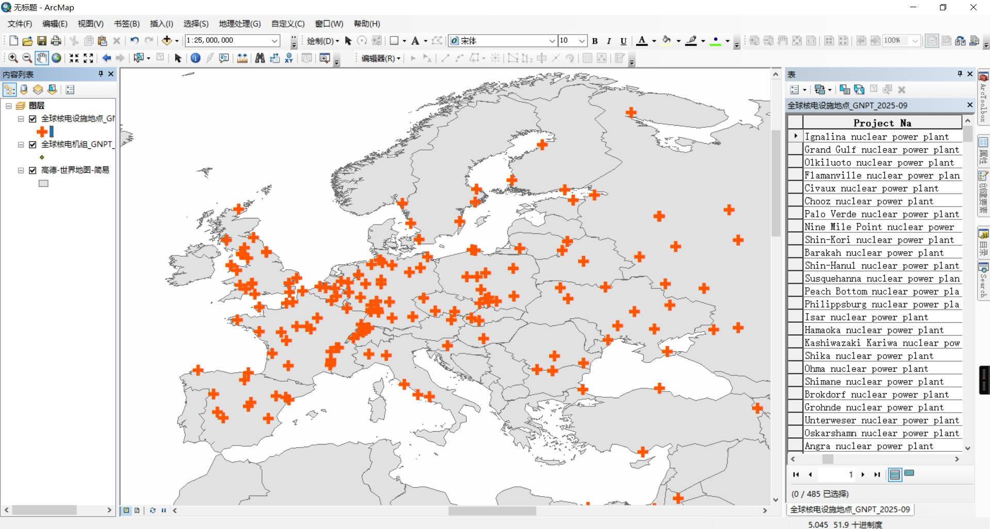Open the 编辑器(R) dropdown
990x529 pixels.
pos(381,58)
